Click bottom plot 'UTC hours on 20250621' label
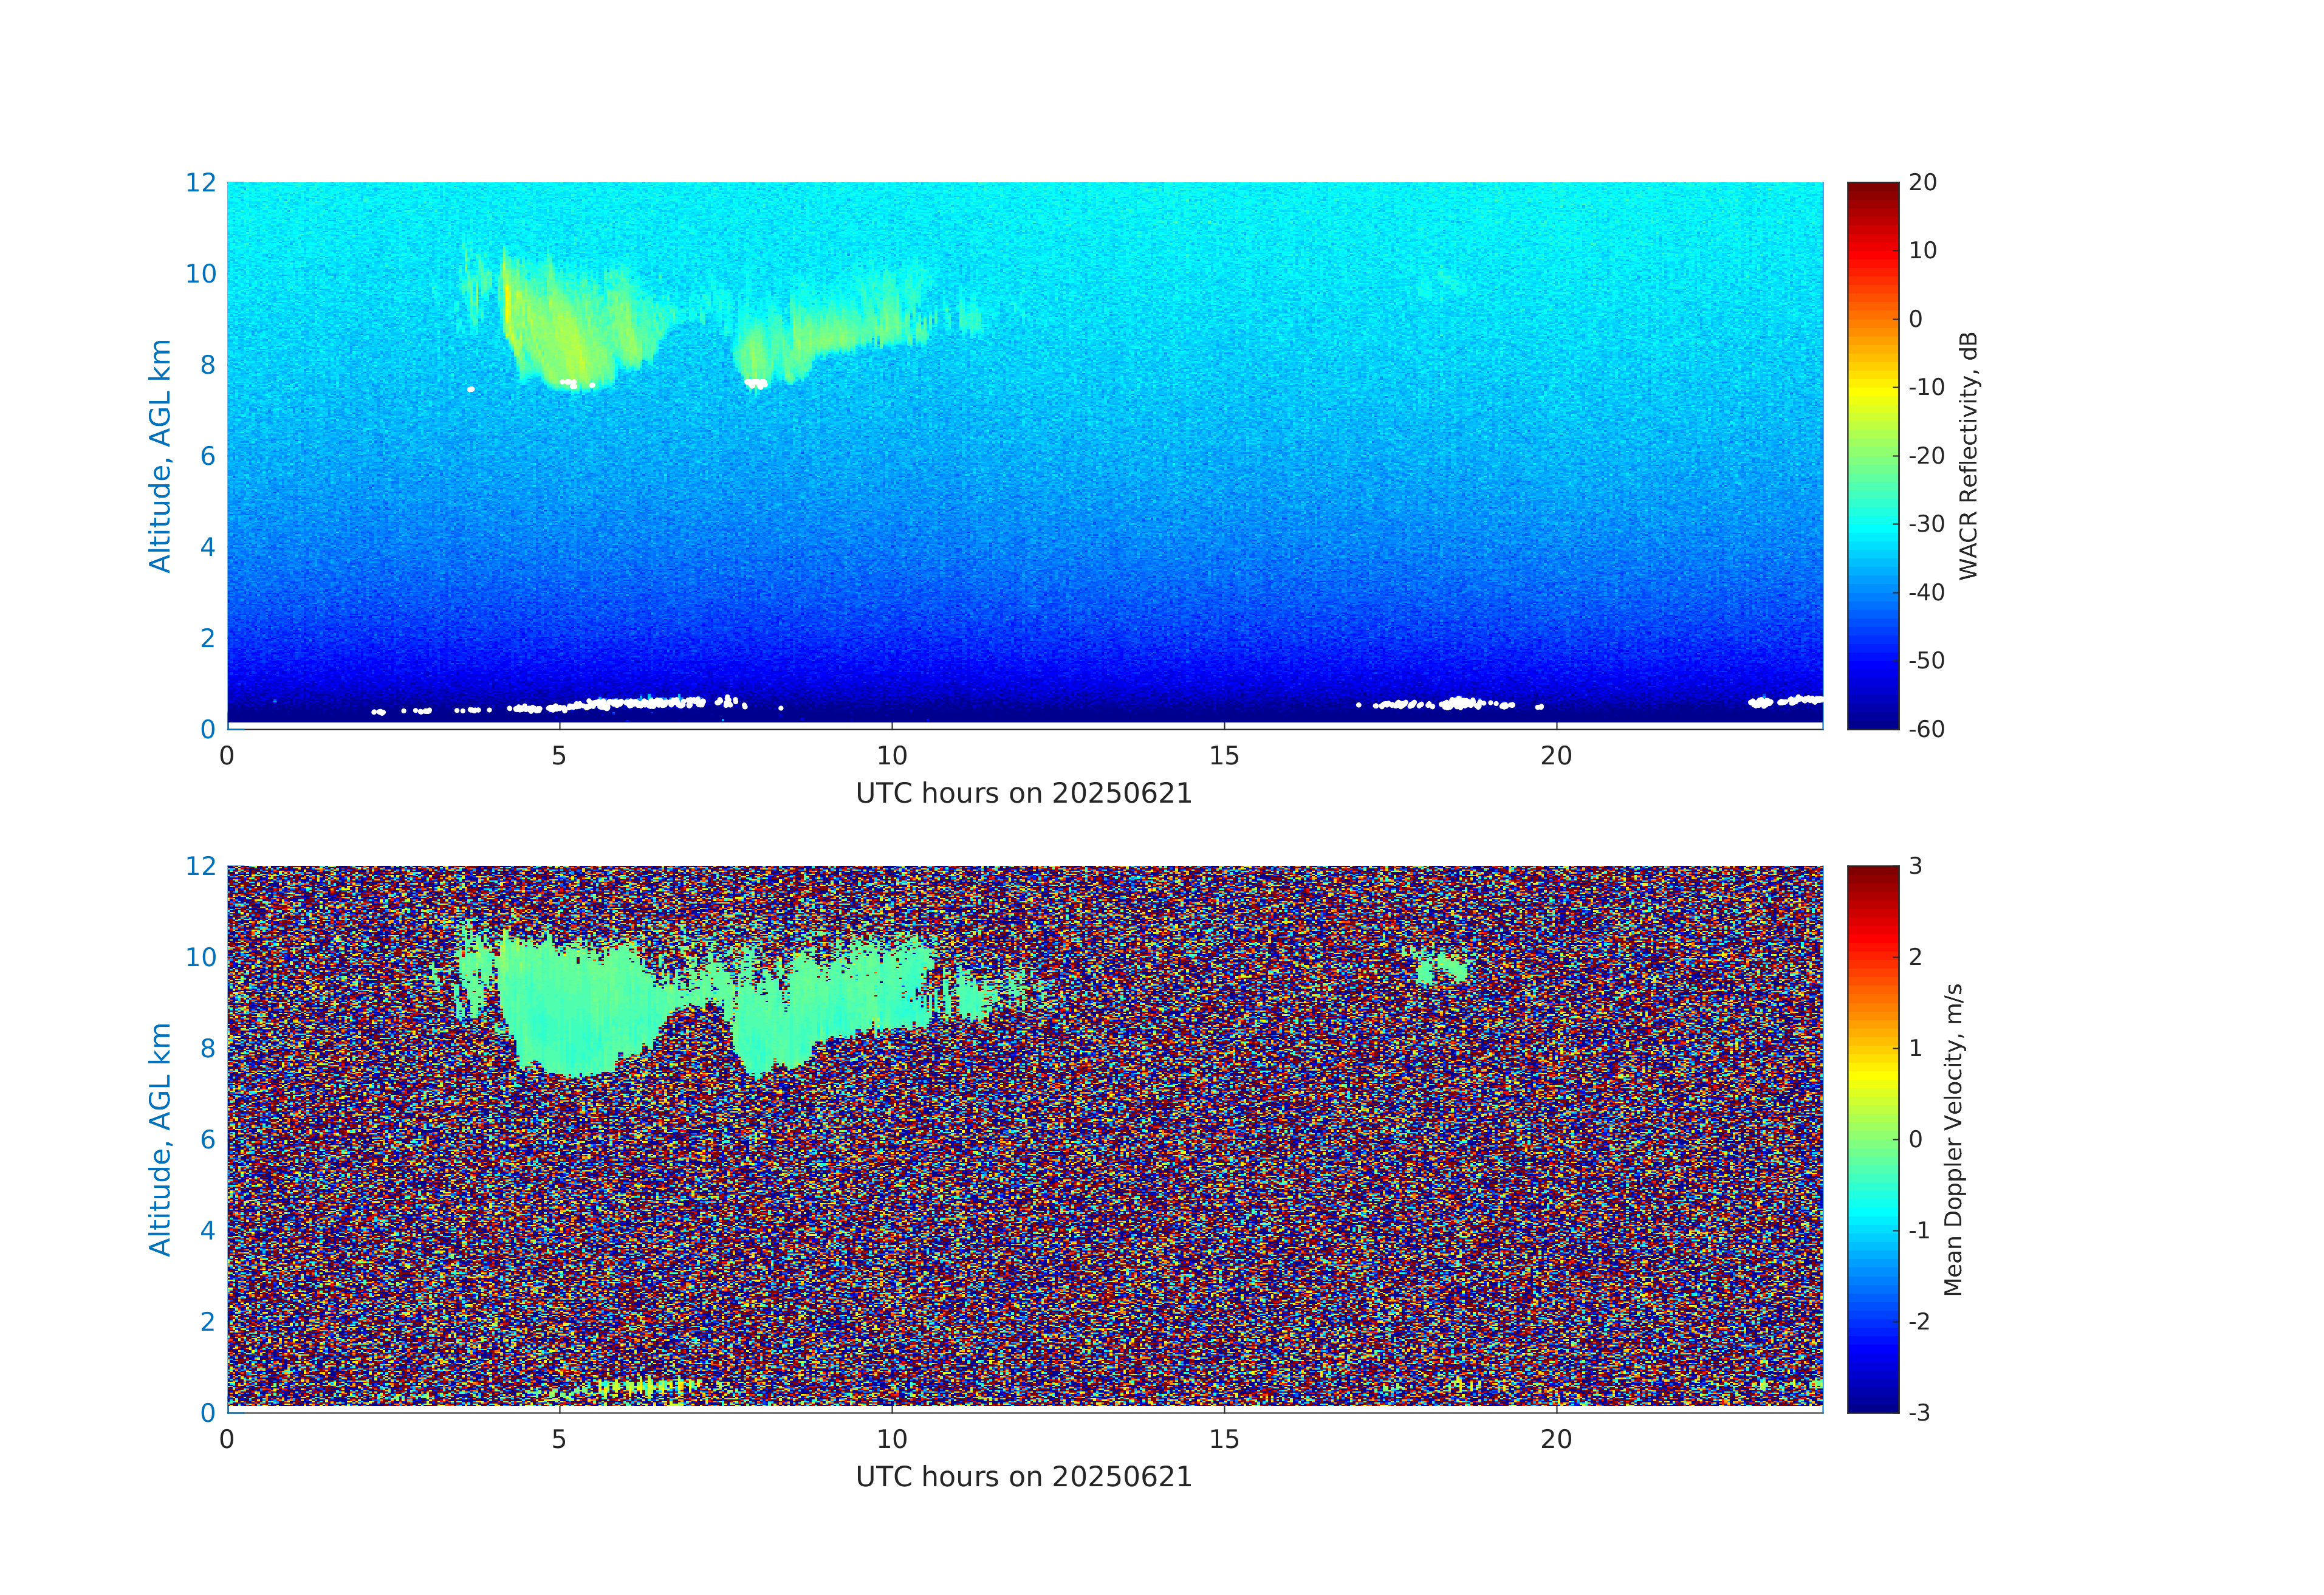Viewport: 2324px width, 1595px height. pyautogui.click(x=1023, y=1477)
